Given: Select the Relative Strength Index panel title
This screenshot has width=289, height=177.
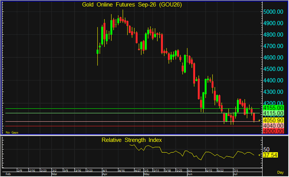Looking at the screenshot, I should (131, 140).
